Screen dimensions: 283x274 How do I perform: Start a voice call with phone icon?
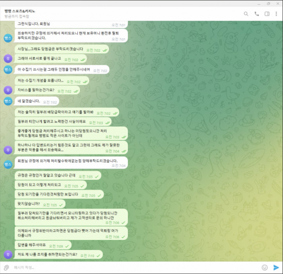point(257,14)
